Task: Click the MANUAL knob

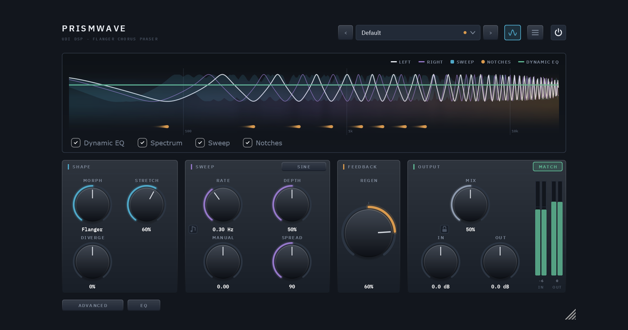Action: [x=223, y=261]
